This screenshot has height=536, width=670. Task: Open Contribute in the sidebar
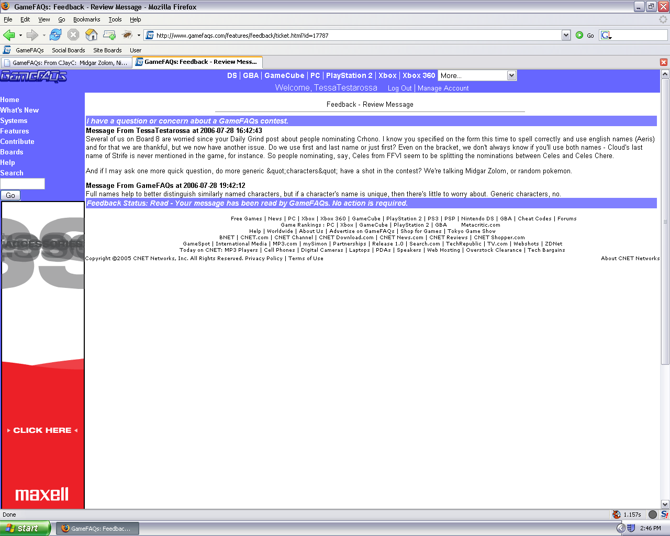pos(17,141)
